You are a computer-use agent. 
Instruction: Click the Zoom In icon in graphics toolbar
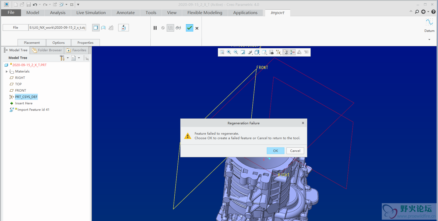[x=229, y=52]
